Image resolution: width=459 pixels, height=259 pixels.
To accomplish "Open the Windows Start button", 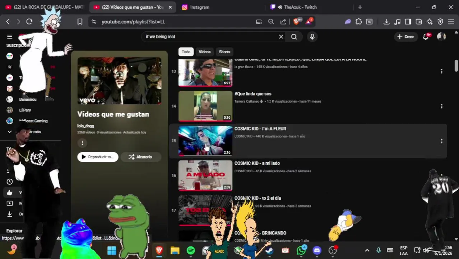I will pyautogui.click(x=112, y=250).
